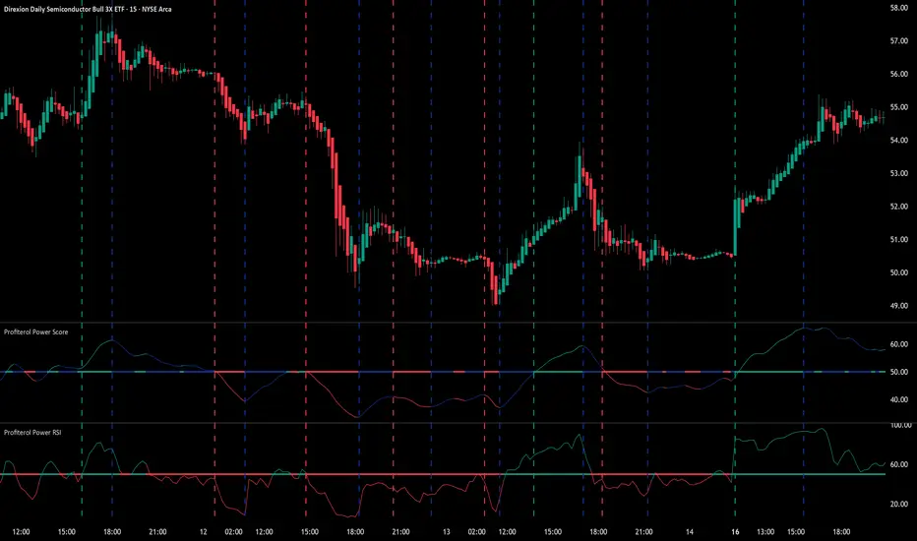Click the date label 16 on time axis
The image size is (917, 541).
(x=735, y=532)
